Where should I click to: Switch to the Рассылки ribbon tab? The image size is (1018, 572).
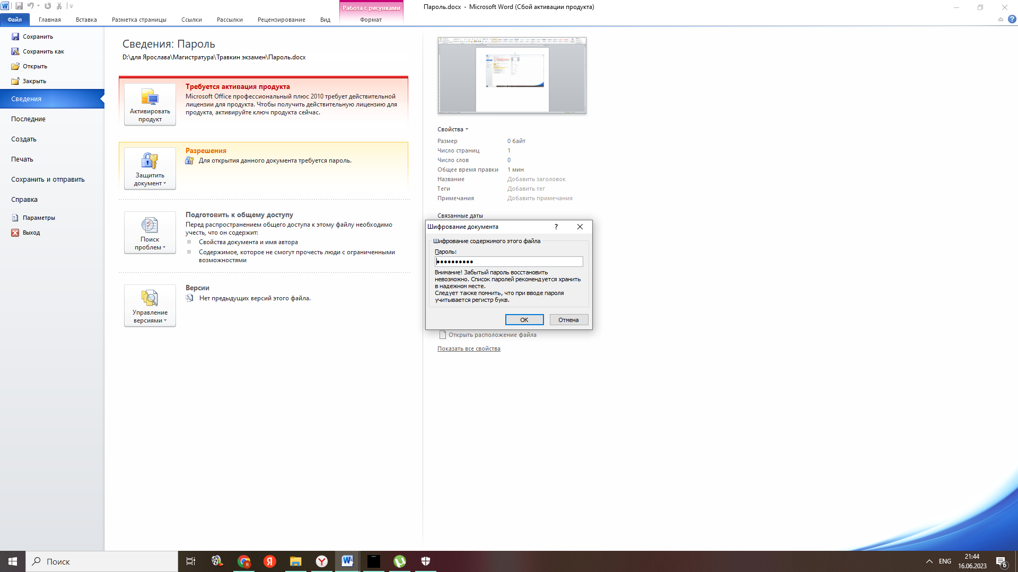tap(230, 20)
